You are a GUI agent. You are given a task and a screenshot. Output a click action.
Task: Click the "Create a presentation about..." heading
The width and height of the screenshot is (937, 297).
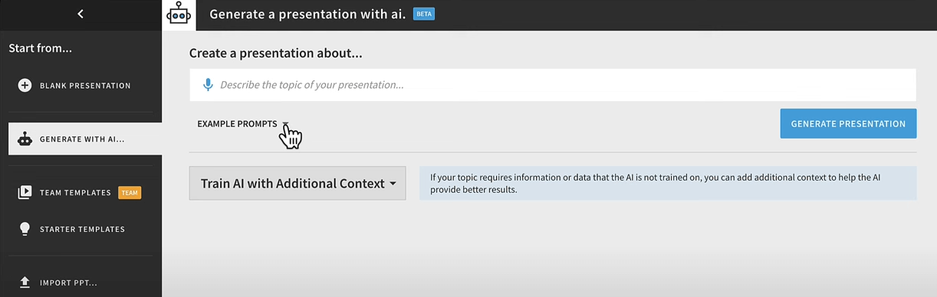tap(276, 54)
